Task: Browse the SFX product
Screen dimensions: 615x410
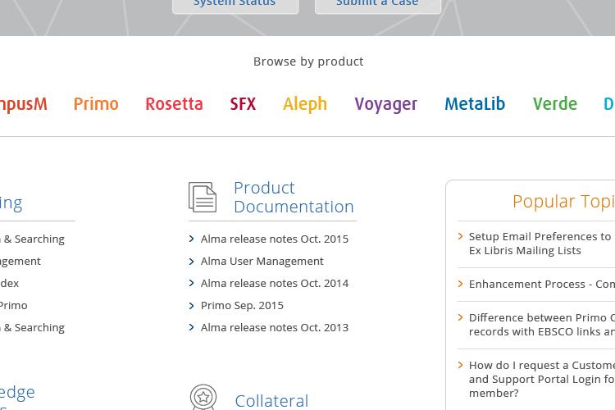Action: click(x=243, y=104)
